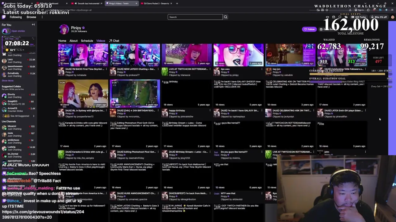Open emiiichooo live channel

point(19,141)
